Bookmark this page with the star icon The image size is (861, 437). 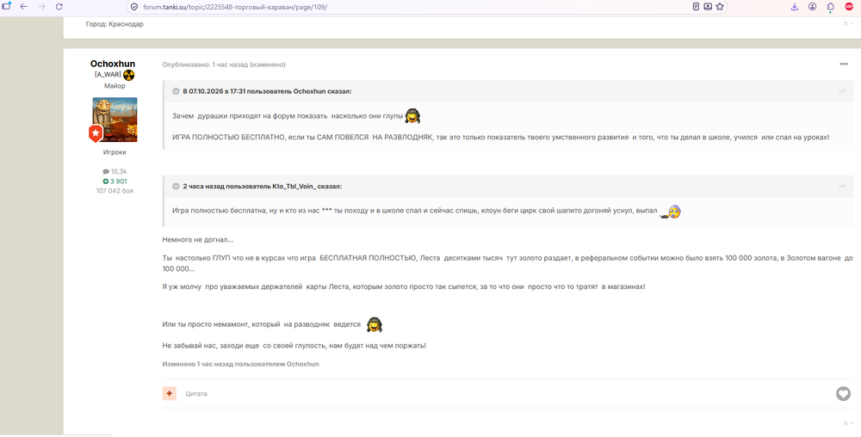(x=720, y=7)
